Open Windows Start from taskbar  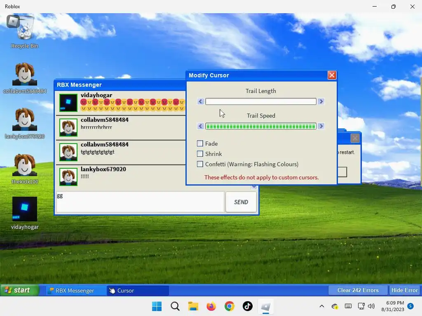click(157, 306)
